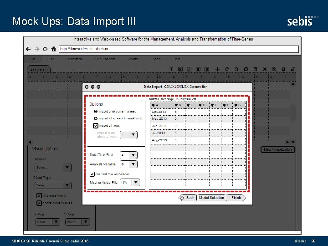Click the spreadsheet scroll-up arrow

point(293,84)
